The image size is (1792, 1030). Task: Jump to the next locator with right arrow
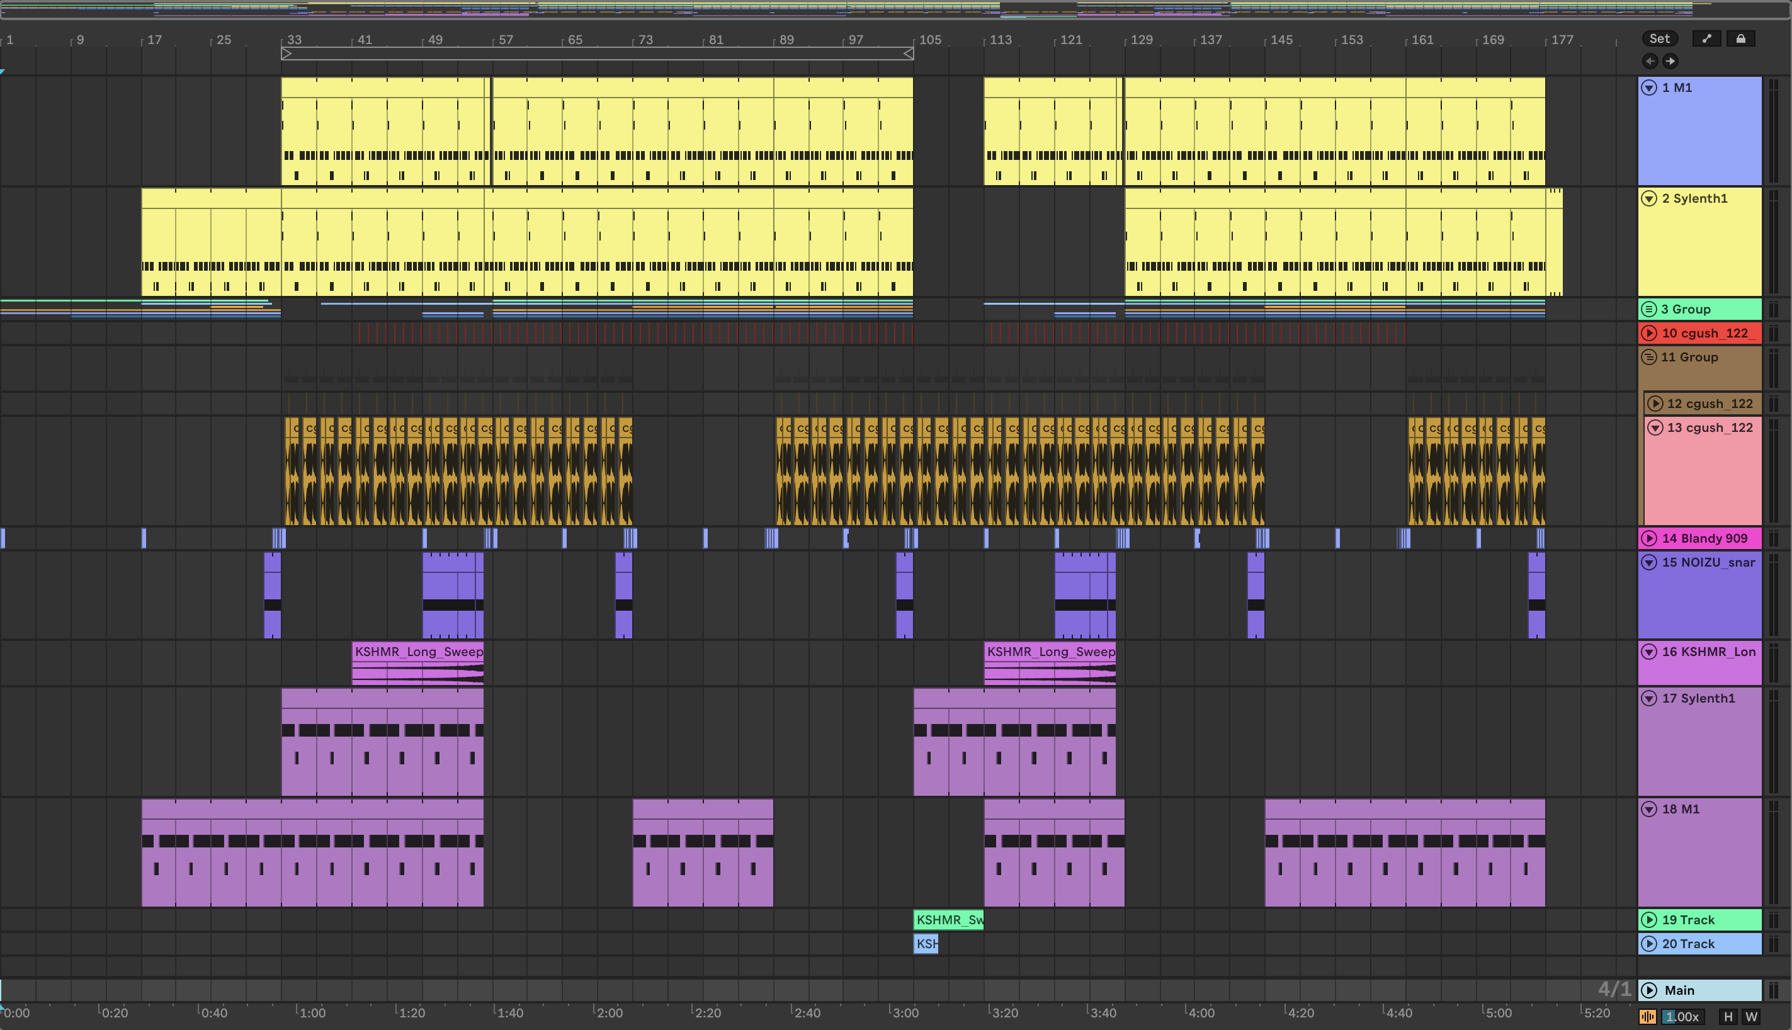click(1670, 61)
